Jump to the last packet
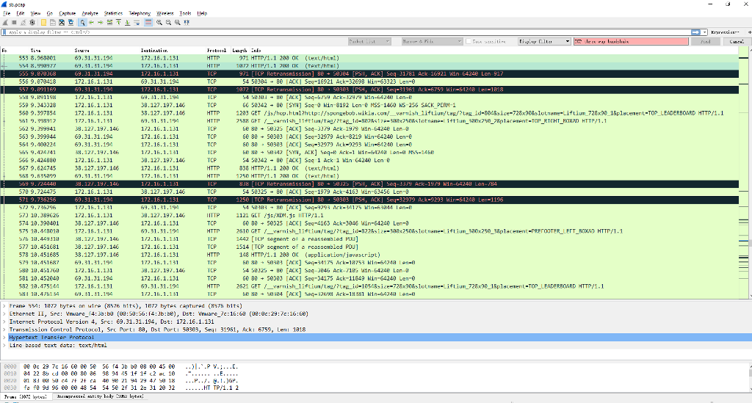Image resolution: width=752 pixels, height=403 pixels. (x=128, y=23)
